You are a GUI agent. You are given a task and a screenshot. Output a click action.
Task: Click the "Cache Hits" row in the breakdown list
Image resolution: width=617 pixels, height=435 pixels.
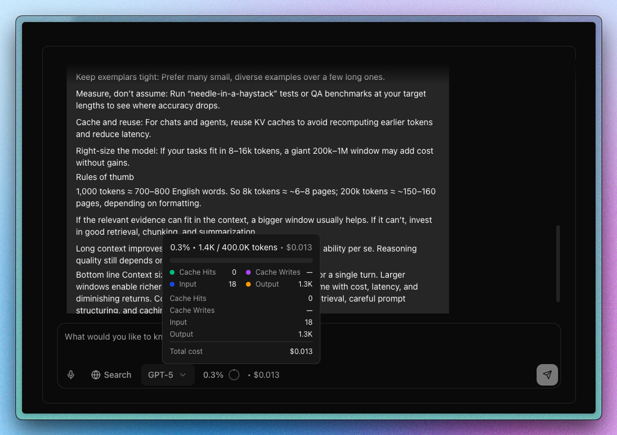point(241,299)
